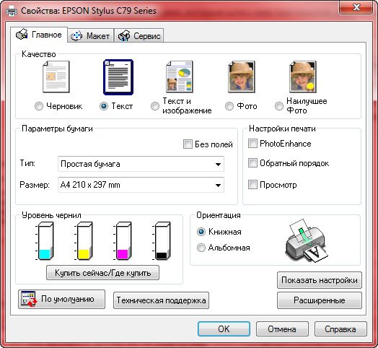
Task: Enable the Без полей borderless checkbox
Action: tap(188, 144)
